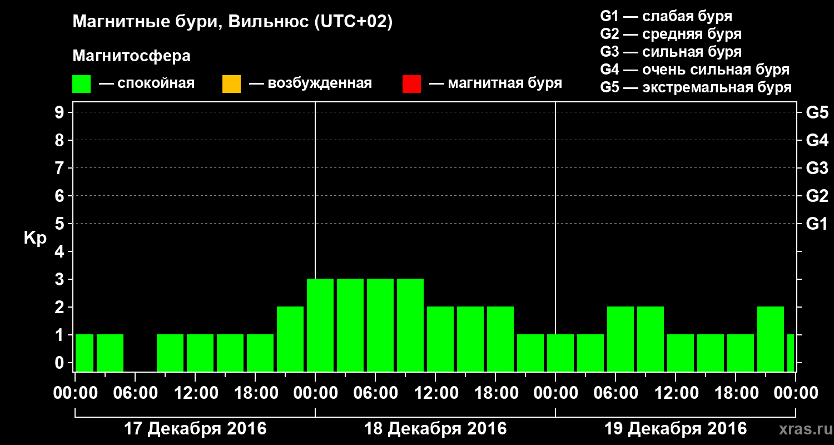The width and height of the screenshot is (834, 445).
Task: Click the first Kp 1 bar on 17 December
Action: click(85, 353)
